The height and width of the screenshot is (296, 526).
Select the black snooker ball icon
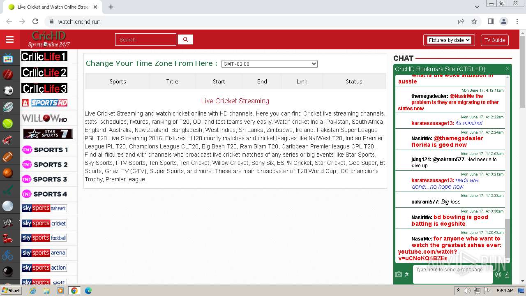(8, 272)
